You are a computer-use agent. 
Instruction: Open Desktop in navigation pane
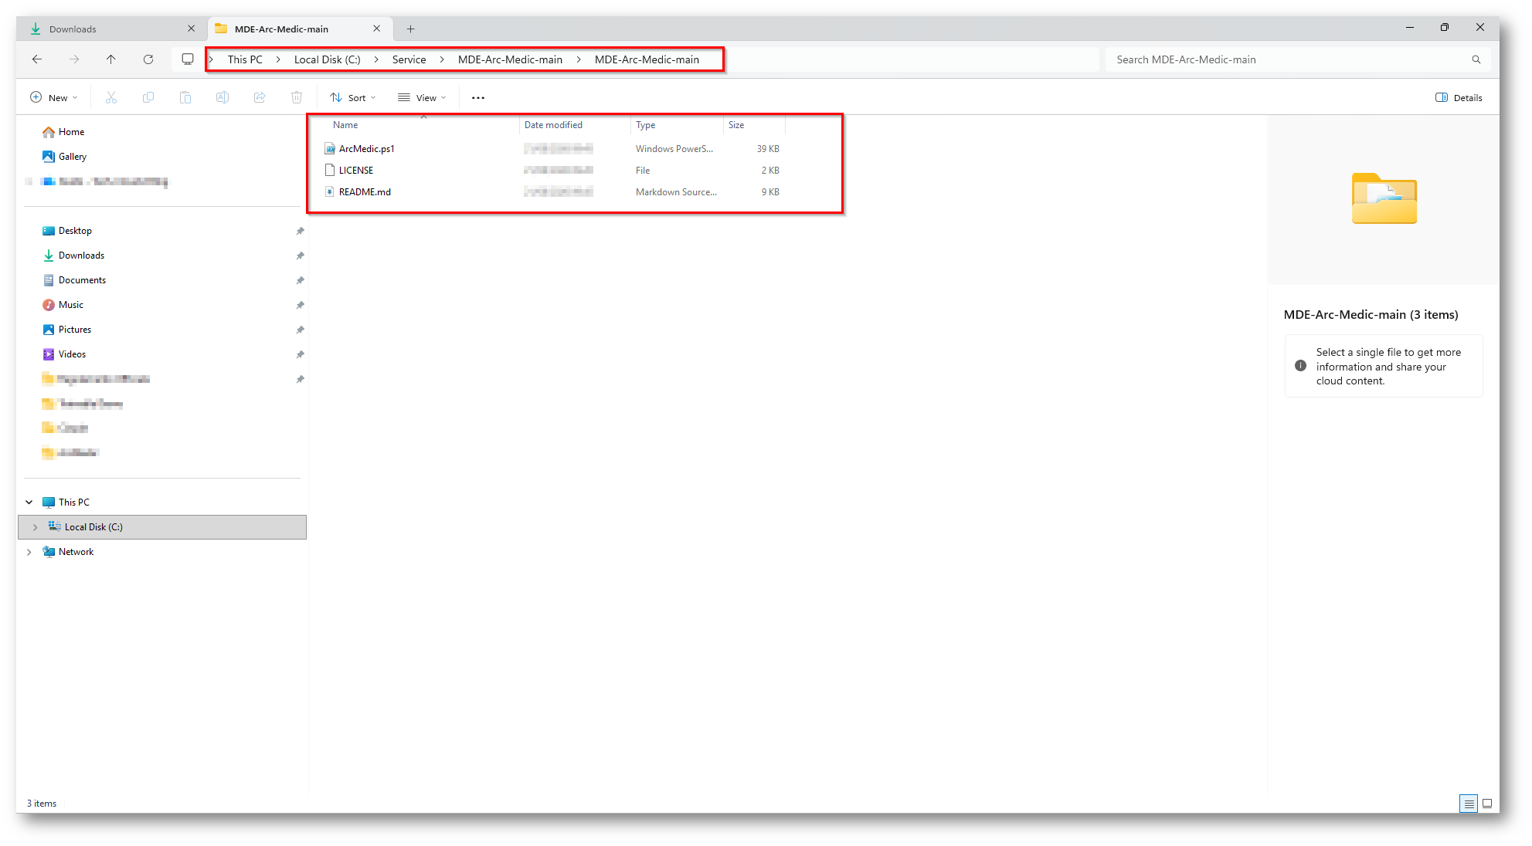67,231
